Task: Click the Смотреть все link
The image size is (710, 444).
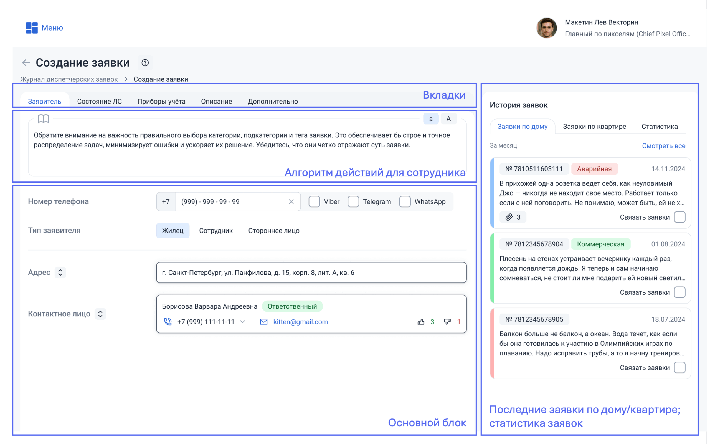Action: coord(663,146)
